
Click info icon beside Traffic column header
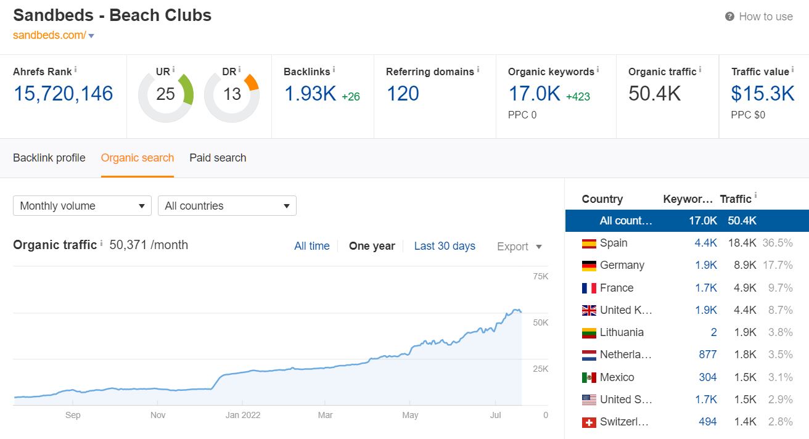pyautogui.click(x=755, y=197)
